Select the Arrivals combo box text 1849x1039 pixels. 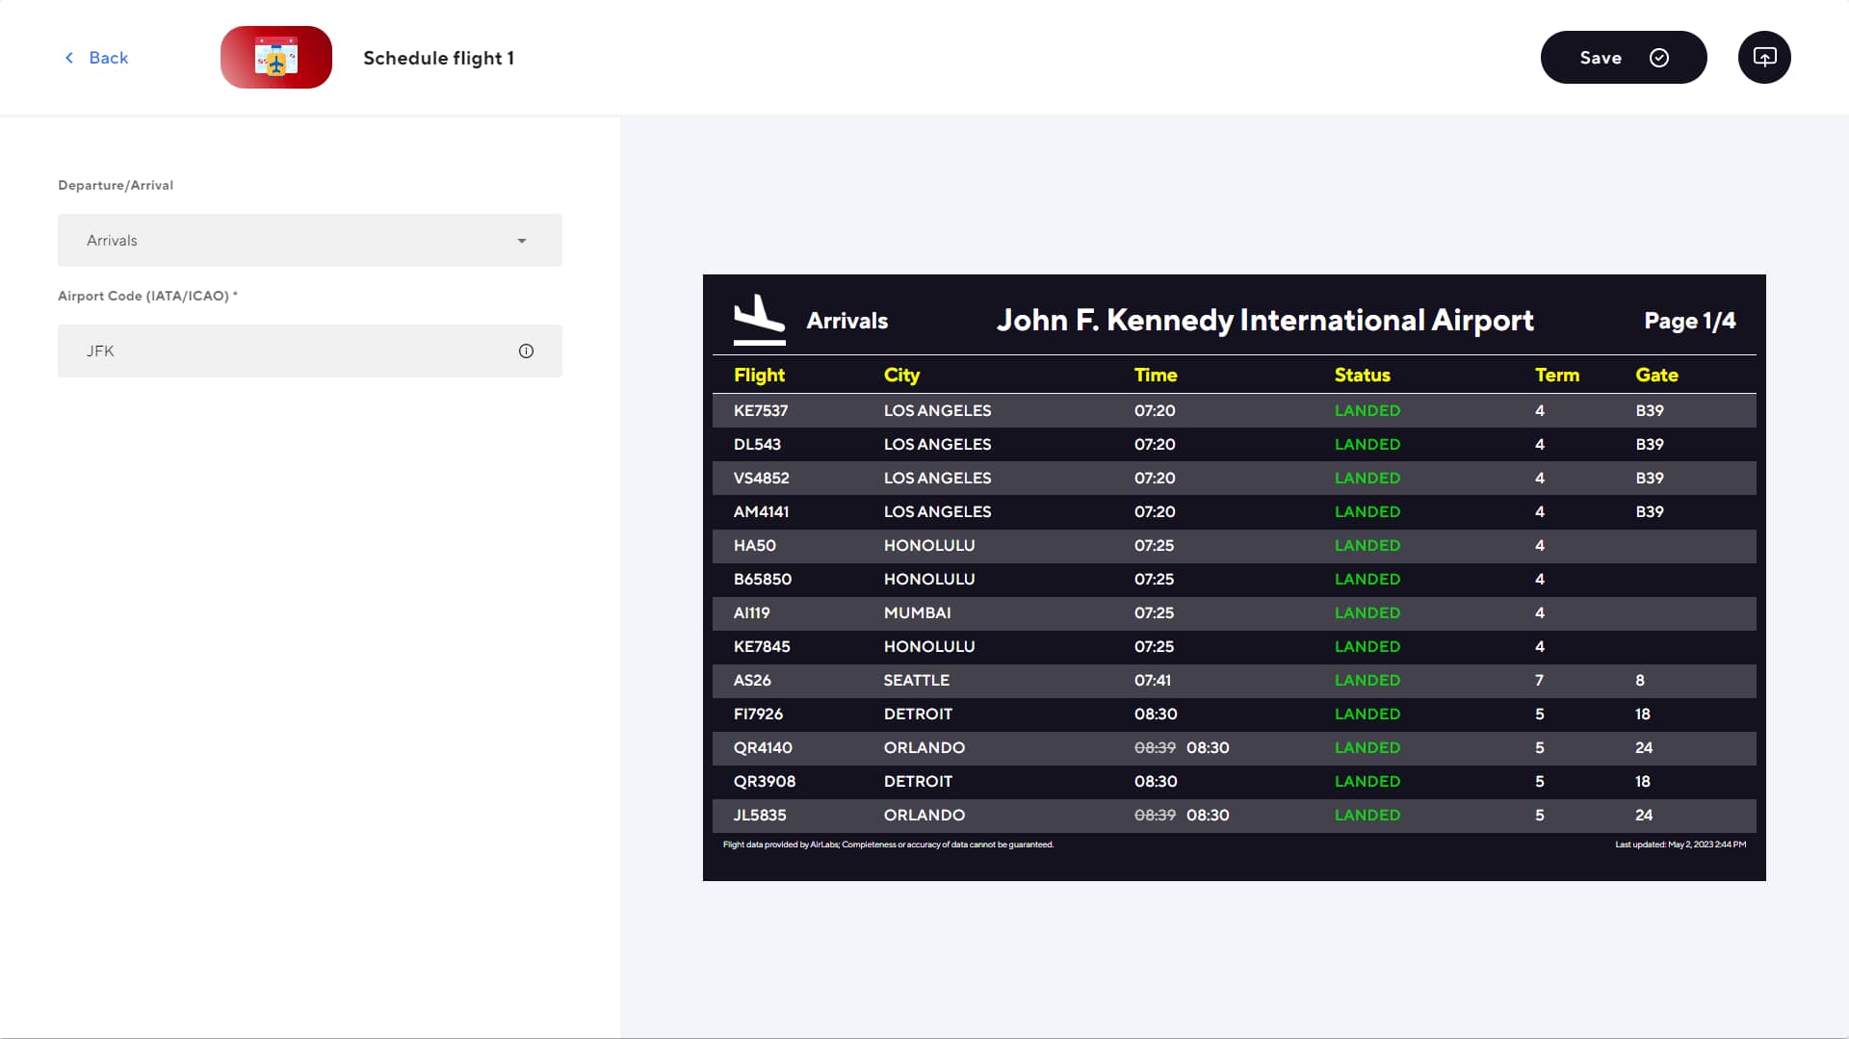click(112, 241)
